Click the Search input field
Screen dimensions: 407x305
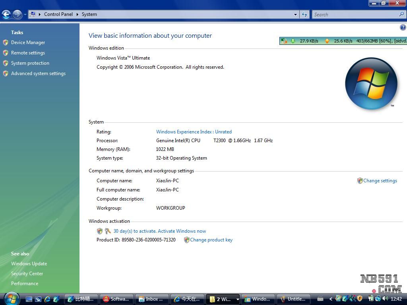pyautogui.click(x=355, y=14)
